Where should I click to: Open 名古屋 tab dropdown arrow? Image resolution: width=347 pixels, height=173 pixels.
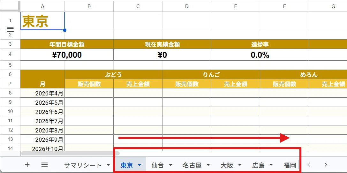(x=208, y=165)
